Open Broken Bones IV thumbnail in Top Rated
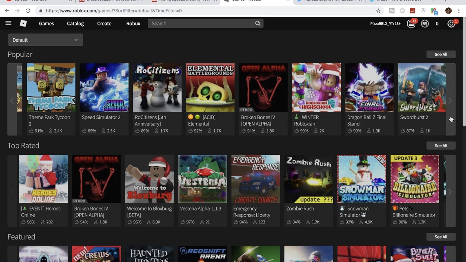 tap(96, 179)
